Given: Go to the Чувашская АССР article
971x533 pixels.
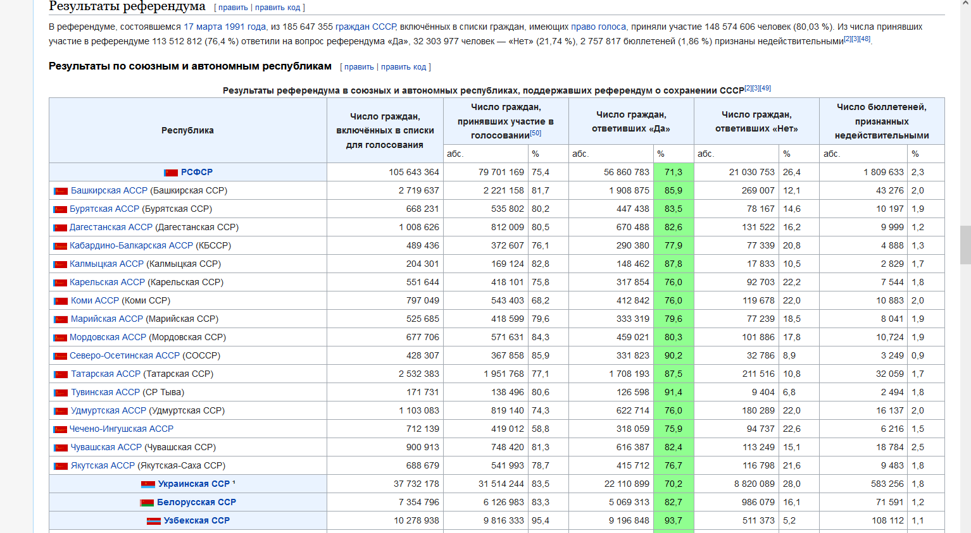Looking at the screenshot, I should click(106, 447).
